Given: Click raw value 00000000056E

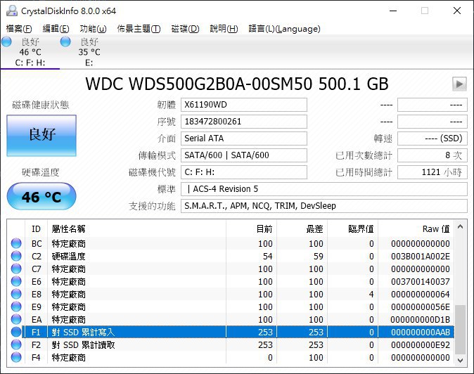Looking at the screenshot, I should tap(420, 307).
